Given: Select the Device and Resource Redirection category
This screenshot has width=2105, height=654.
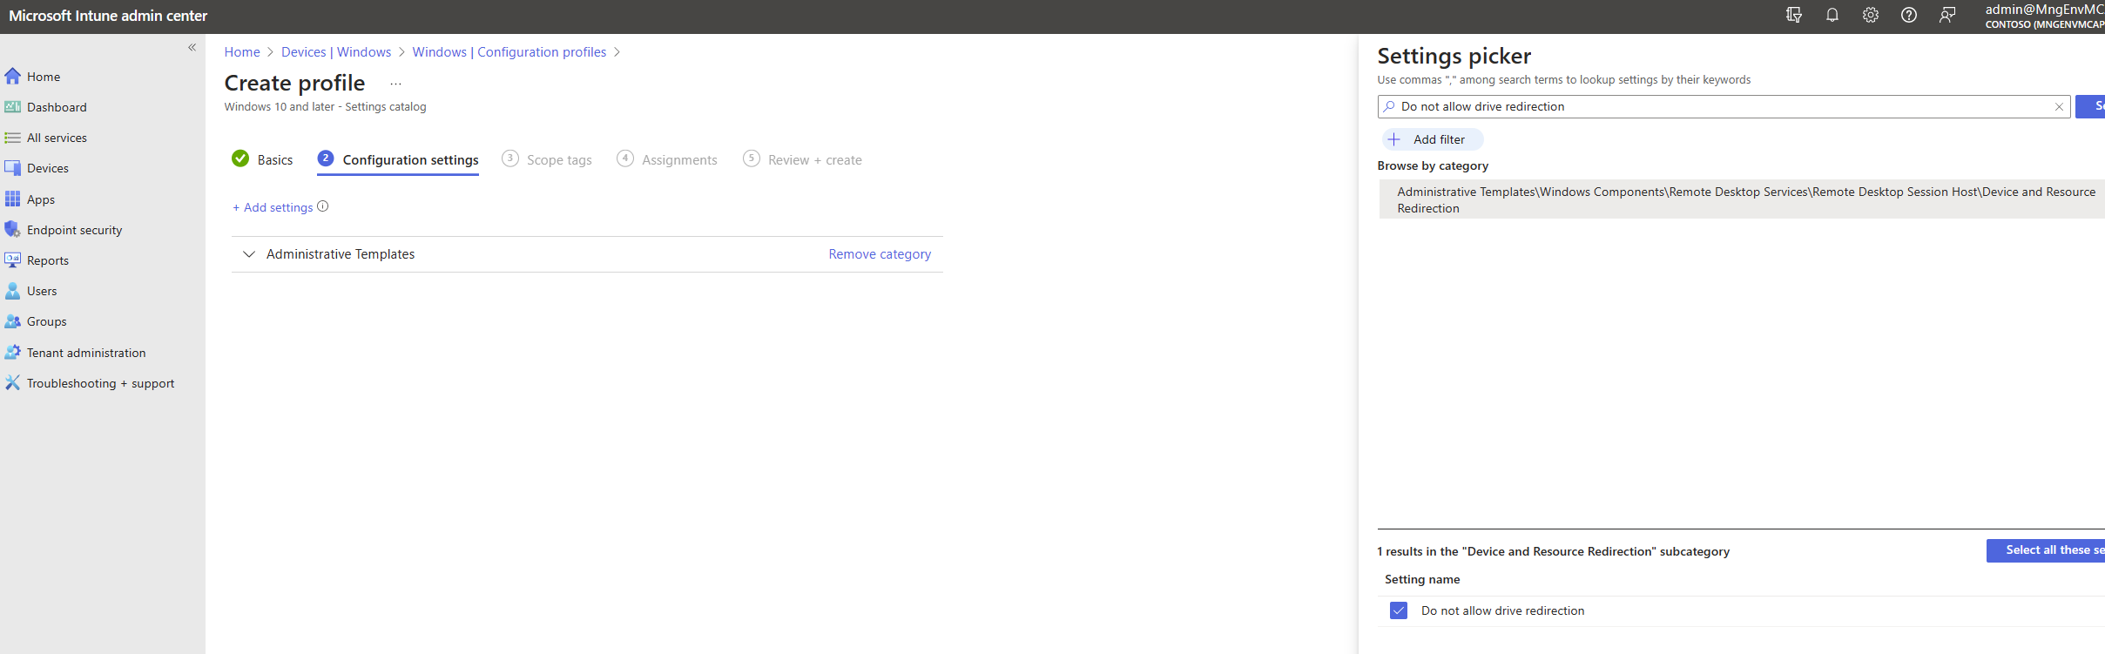Looking at the screenshot, I should point(1742,199).
